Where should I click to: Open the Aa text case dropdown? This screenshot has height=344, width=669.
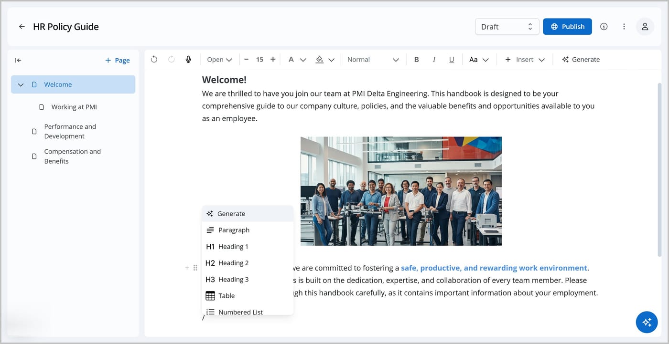click(x=479, y=60)
